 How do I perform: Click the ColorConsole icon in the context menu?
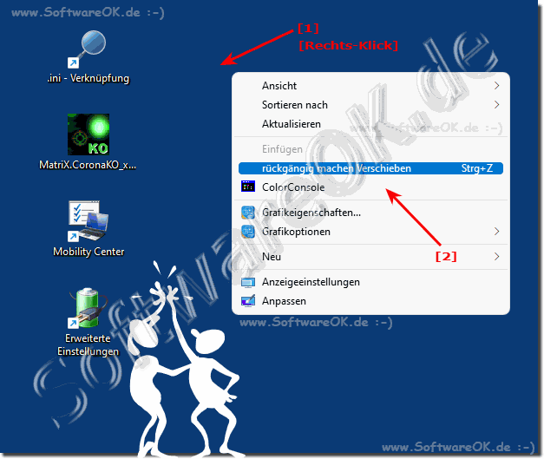click(x=248, y=187)
